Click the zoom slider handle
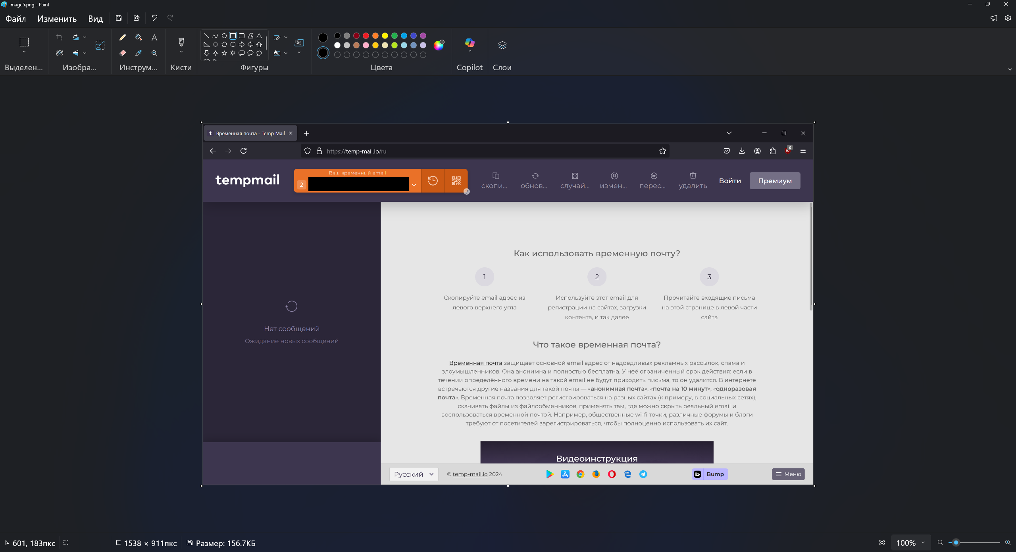This screenshot has height=552, width=1016. (956, 542)
